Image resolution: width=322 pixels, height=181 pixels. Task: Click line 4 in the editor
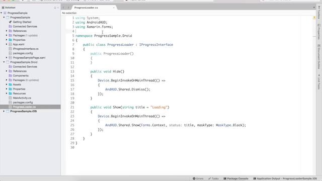tap(189, 31)
